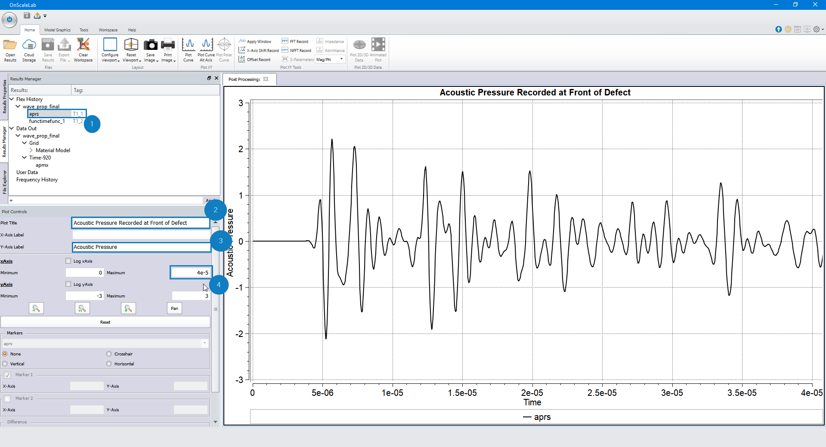Click the Plot Controls vertical scrollbar
The height and width of the screenshot is (447, 826).
point(216,309)
